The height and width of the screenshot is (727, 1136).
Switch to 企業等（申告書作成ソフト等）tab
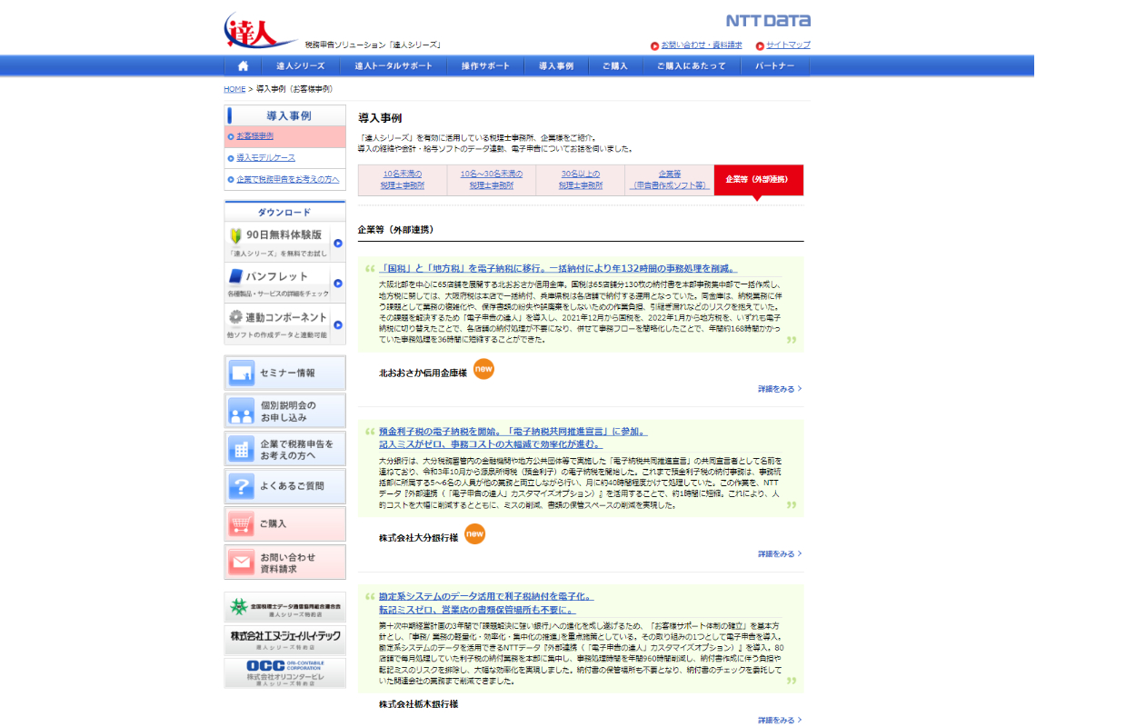point(670,180)
